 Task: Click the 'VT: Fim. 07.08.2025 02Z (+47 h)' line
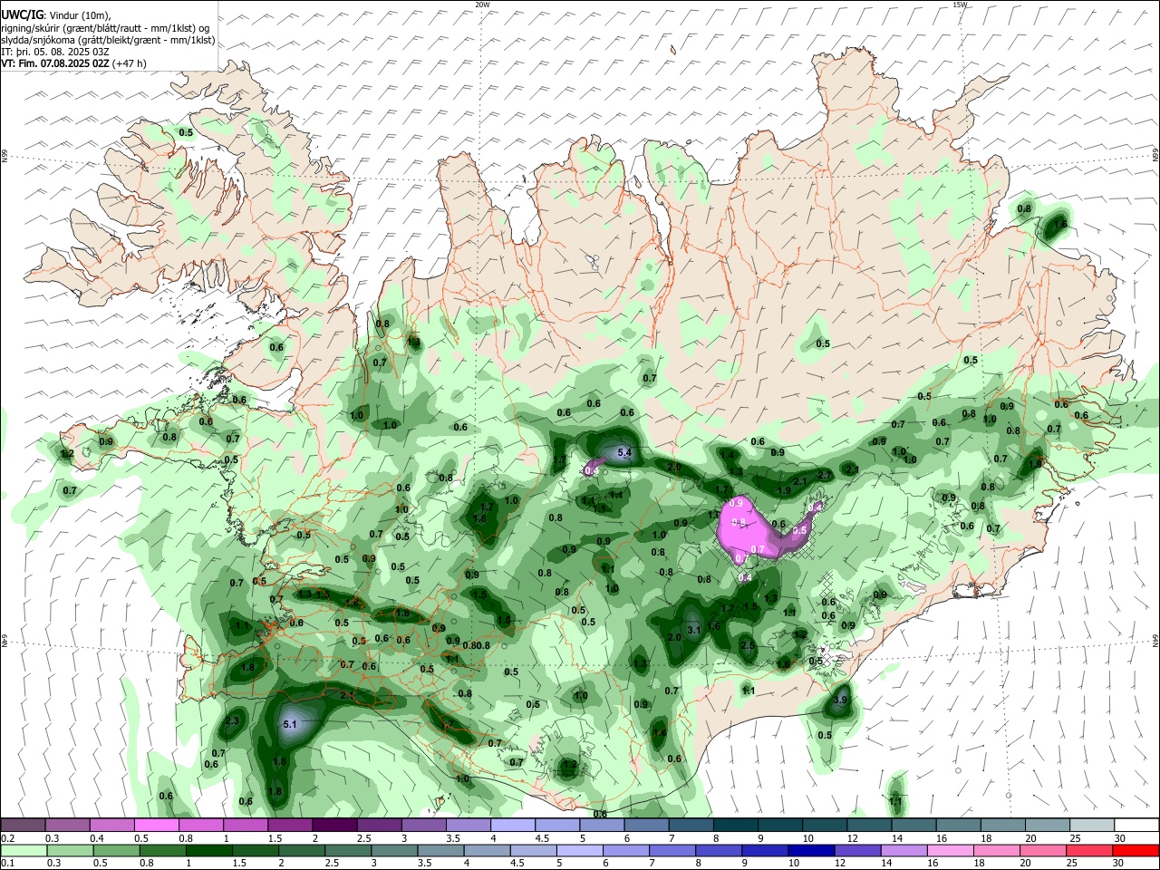pyautogui.click(x=73, y=63)
